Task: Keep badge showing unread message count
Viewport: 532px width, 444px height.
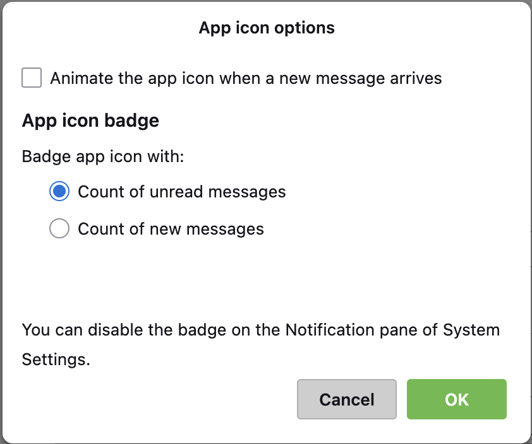Action: click(x=59, y=192)
